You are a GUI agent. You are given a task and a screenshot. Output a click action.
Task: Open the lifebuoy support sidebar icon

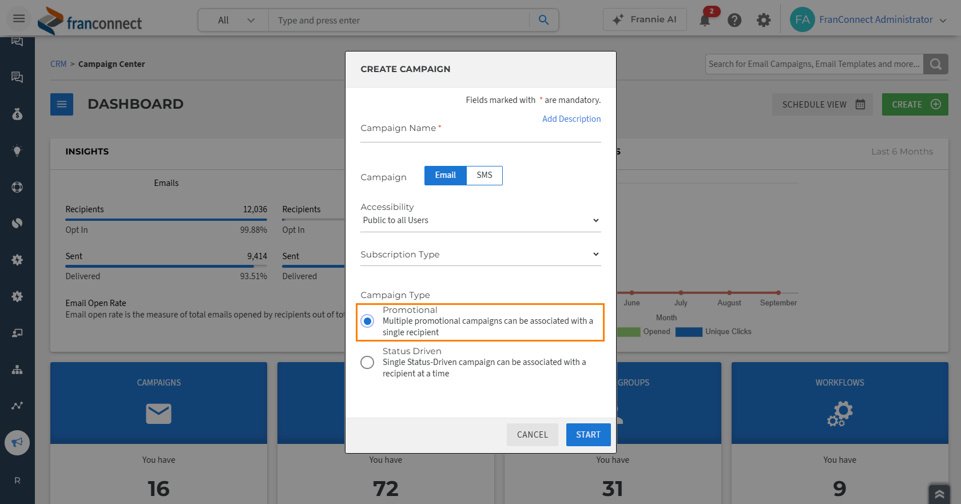pyautogui.click(x=17, y=187)
